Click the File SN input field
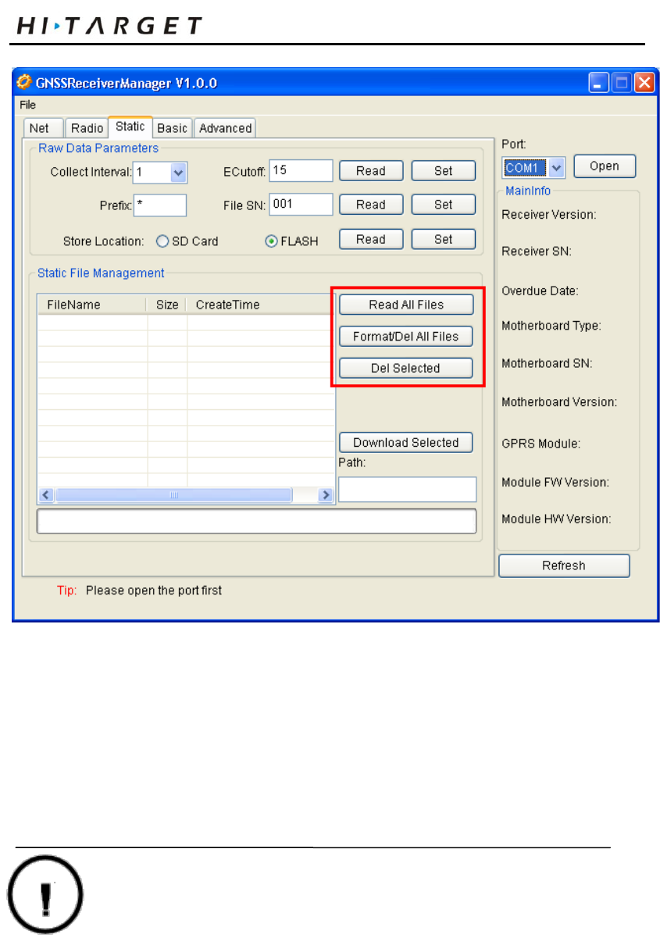660x938 pixels. coord(301,205)
